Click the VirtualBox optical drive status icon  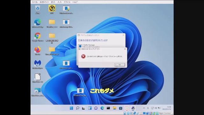128,113
